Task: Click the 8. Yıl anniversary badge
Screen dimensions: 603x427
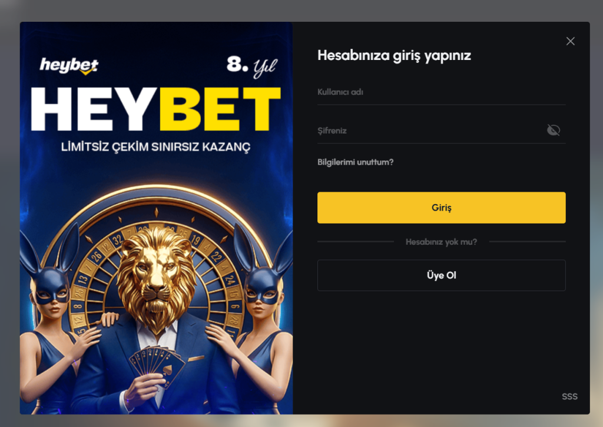Action: tap(252, 66)
